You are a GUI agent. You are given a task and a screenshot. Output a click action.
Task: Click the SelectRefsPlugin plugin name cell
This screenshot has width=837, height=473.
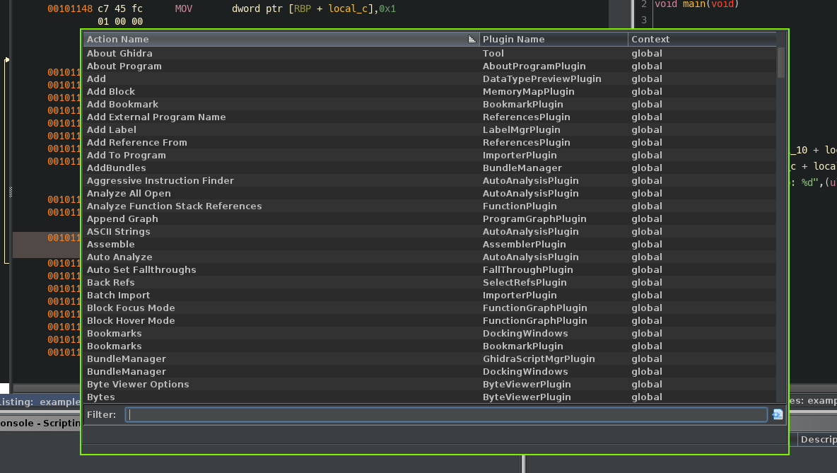[554, 283]
